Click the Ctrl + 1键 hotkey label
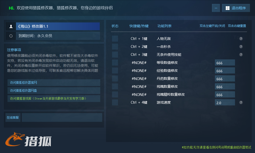 (139, 39)
